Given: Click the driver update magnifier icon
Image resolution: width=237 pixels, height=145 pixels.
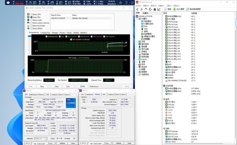Looking at the screenshot, I should [188, 9].
